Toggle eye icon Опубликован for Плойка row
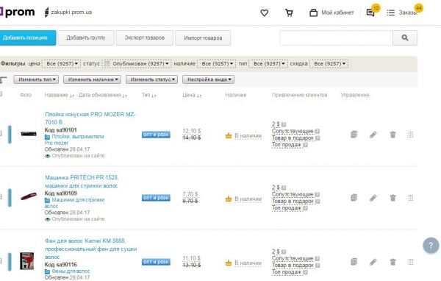The image size is (441, 281). [47, 156]
